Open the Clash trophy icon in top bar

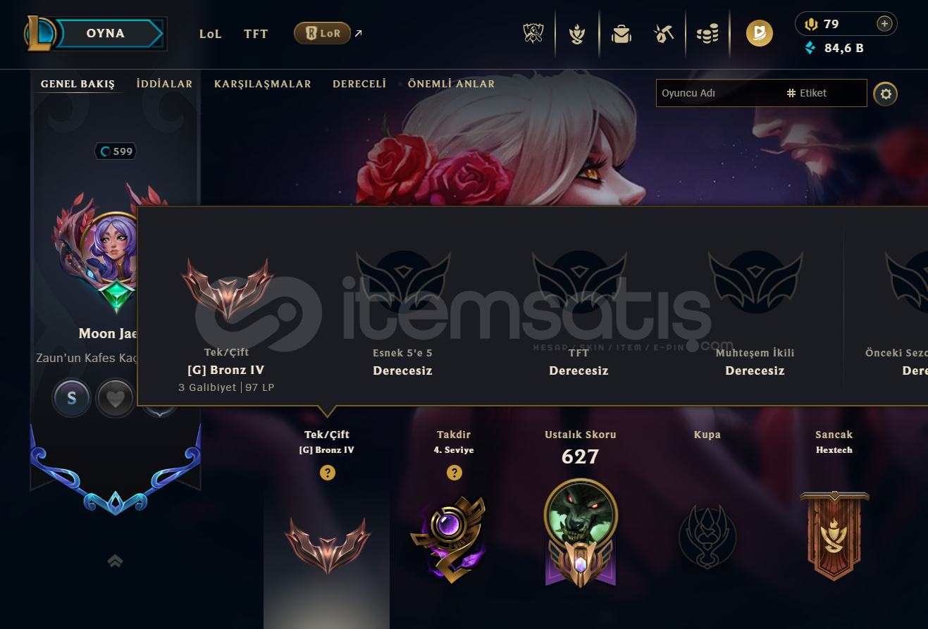click(x=533, y=33)
